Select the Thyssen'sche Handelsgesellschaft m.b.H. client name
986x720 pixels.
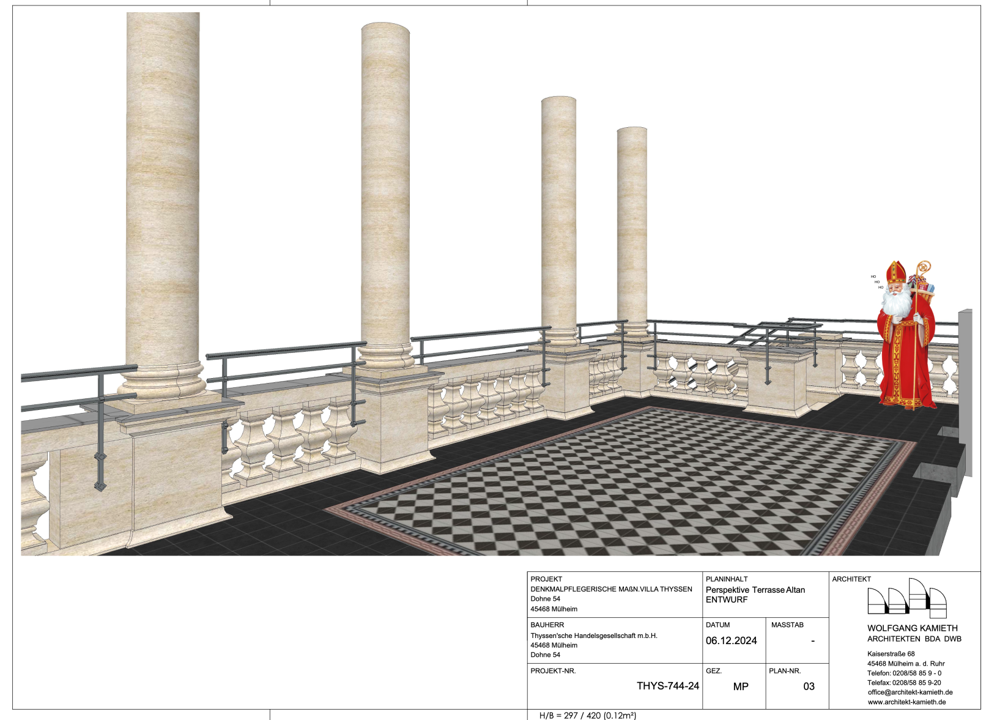pyautogui.click(x=593, y=636)
